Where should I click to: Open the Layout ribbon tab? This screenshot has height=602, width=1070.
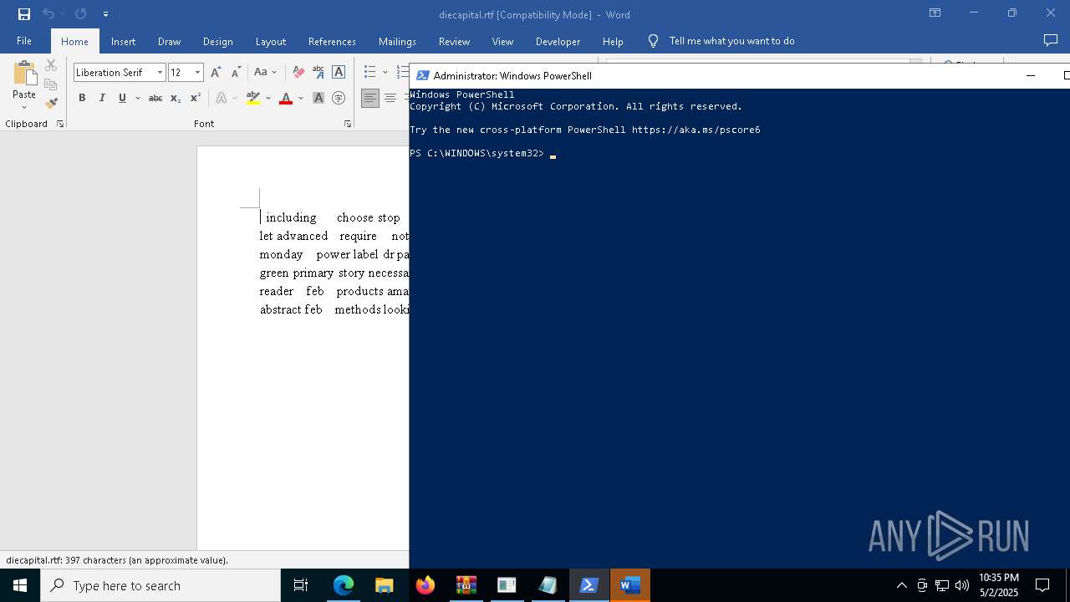[270, 41]
